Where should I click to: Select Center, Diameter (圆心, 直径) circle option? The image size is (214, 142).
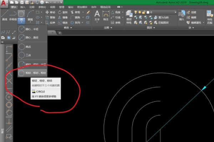pyautogui.click(x=32, y=37)
